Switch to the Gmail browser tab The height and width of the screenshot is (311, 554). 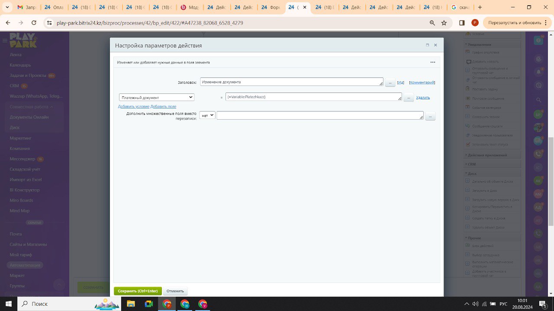click(27, 7)
